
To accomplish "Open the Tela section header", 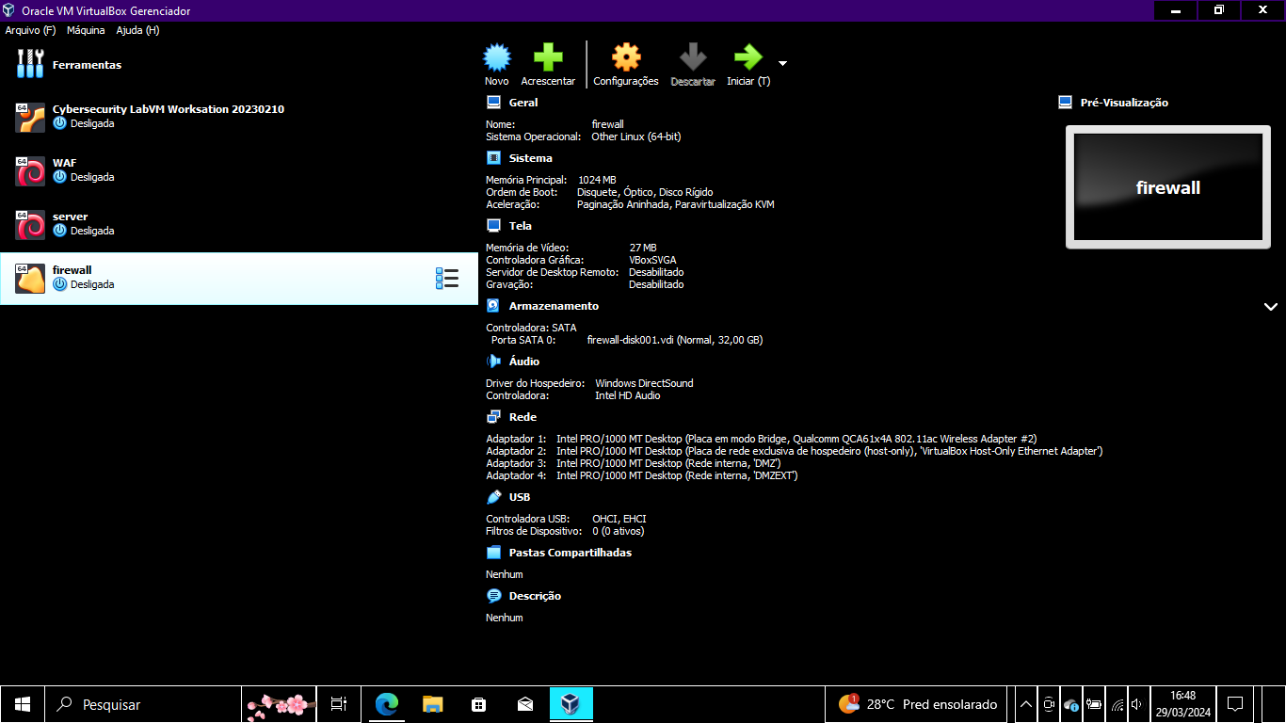I will tap(521, 226).
